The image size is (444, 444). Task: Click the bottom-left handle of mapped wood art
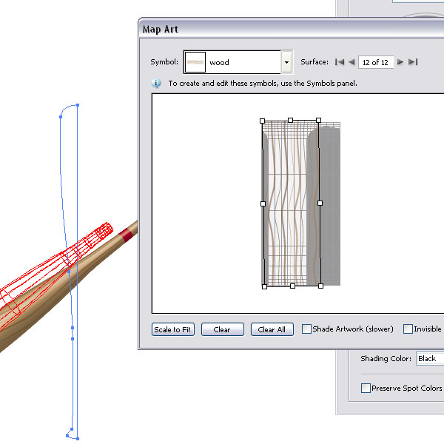click(264, 286)
